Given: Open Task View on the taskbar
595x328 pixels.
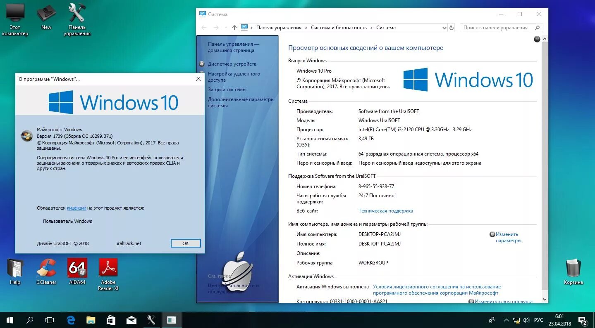Looking at the screenshot, I should point(49,320).
